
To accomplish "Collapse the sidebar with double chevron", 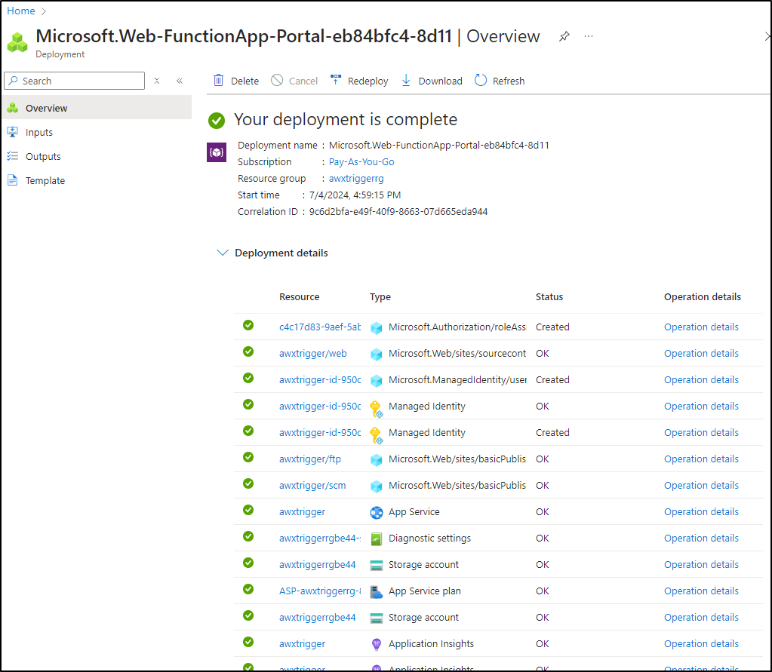I will tap(180, 81).
